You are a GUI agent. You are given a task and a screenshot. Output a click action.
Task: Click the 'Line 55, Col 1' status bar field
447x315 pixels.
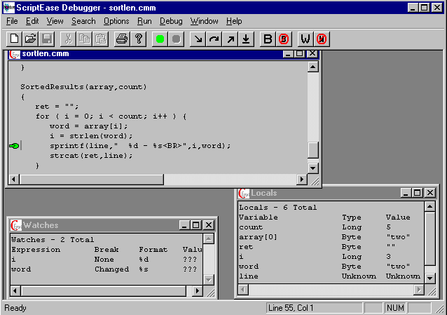tap(314, 308)
